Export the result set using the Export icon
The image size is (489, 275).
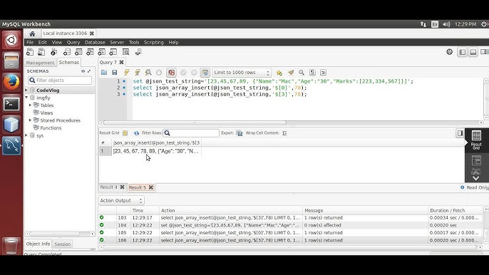tap(240, 133)
